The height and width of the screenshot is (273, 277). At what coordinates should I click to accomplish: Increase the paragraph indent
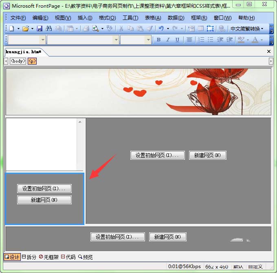click(229, 40)
